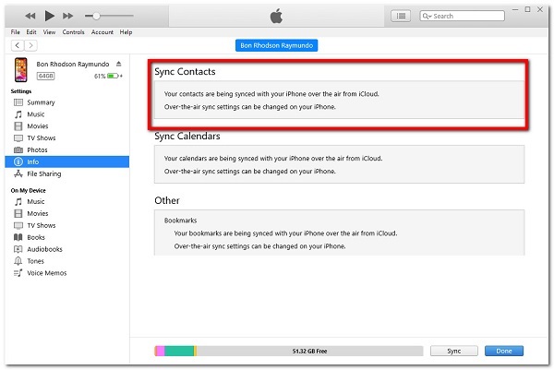
Task: Click the Books icon in sidebar
Action: (18, 237)
